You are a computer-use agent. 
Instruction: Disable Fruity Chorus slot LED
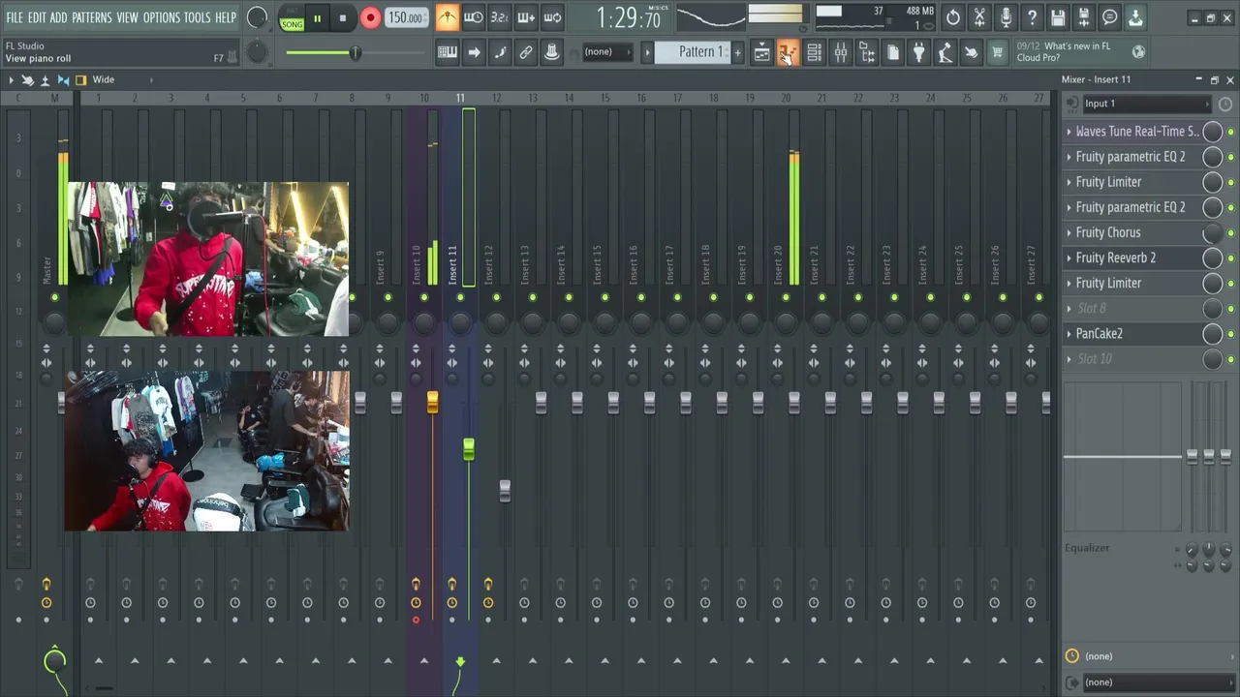tap(1231, 232)
